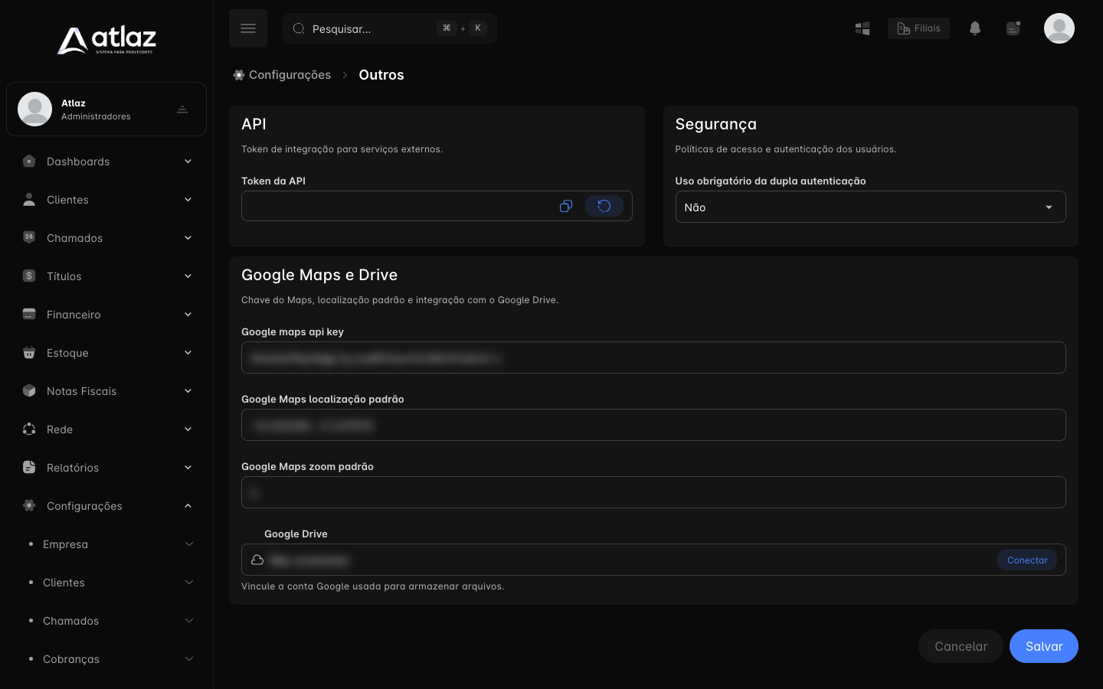Click the Cancelar button
This screenshot has height=689, width=1103.
point(961,646)
